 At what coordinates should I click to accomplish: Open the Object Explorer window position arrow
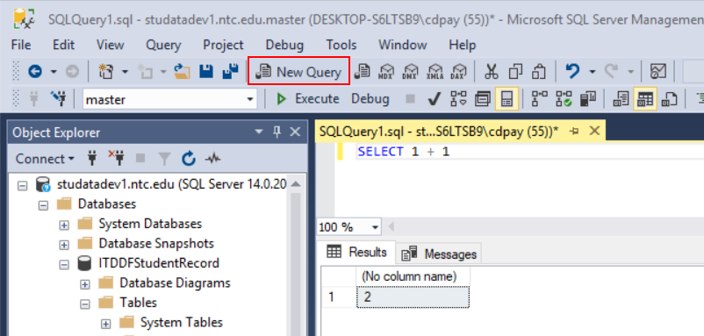(259, 132)
